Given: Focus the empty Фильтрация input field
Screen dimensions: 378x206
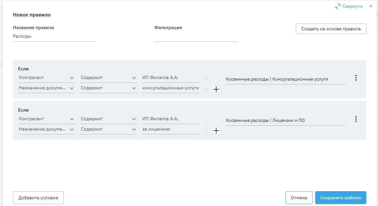Looking at the screenshot, I should tap(195, 37).
